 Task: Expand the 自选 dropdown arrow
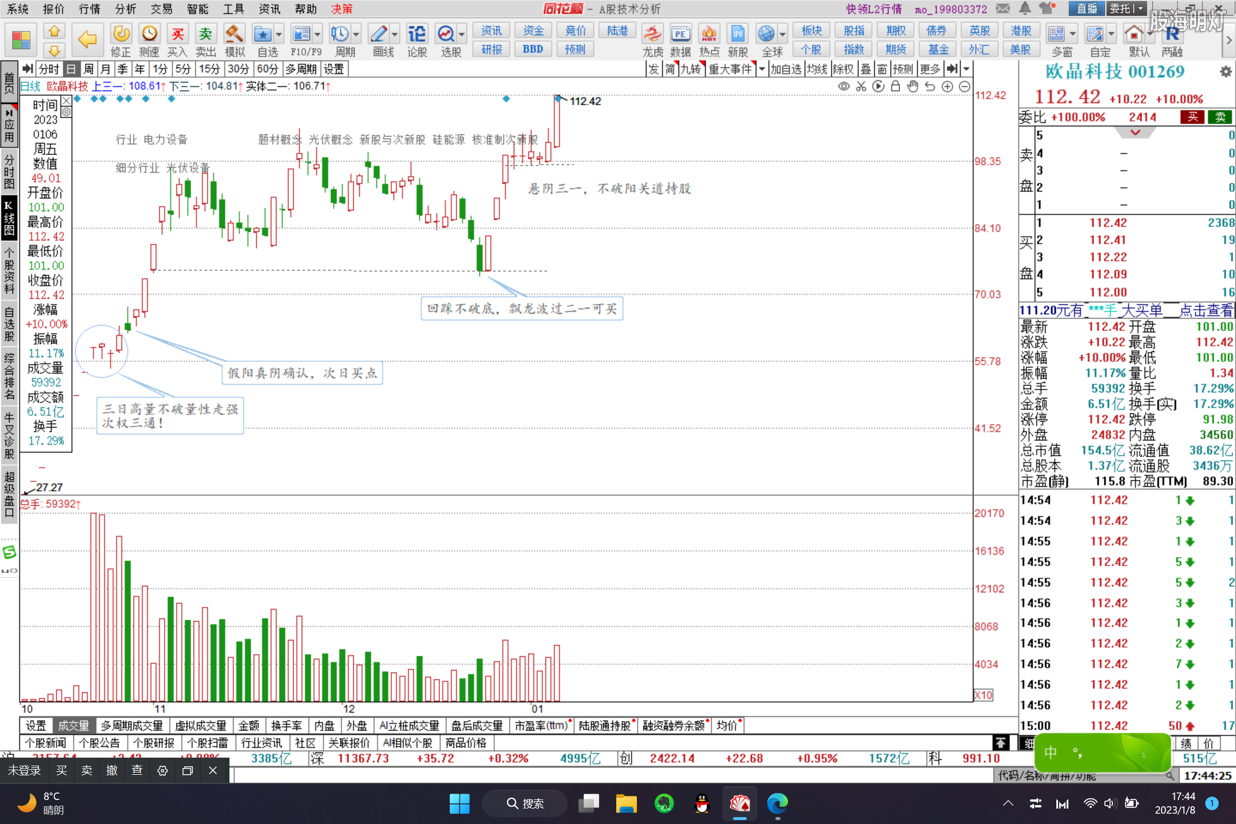[x=279, y=34]
